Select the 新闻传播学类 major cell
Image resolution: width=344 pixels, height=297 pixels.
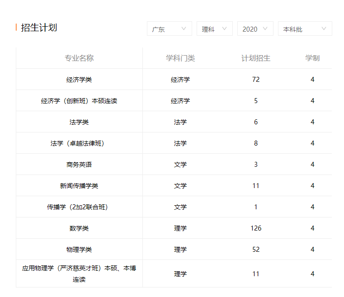[79, 186]
